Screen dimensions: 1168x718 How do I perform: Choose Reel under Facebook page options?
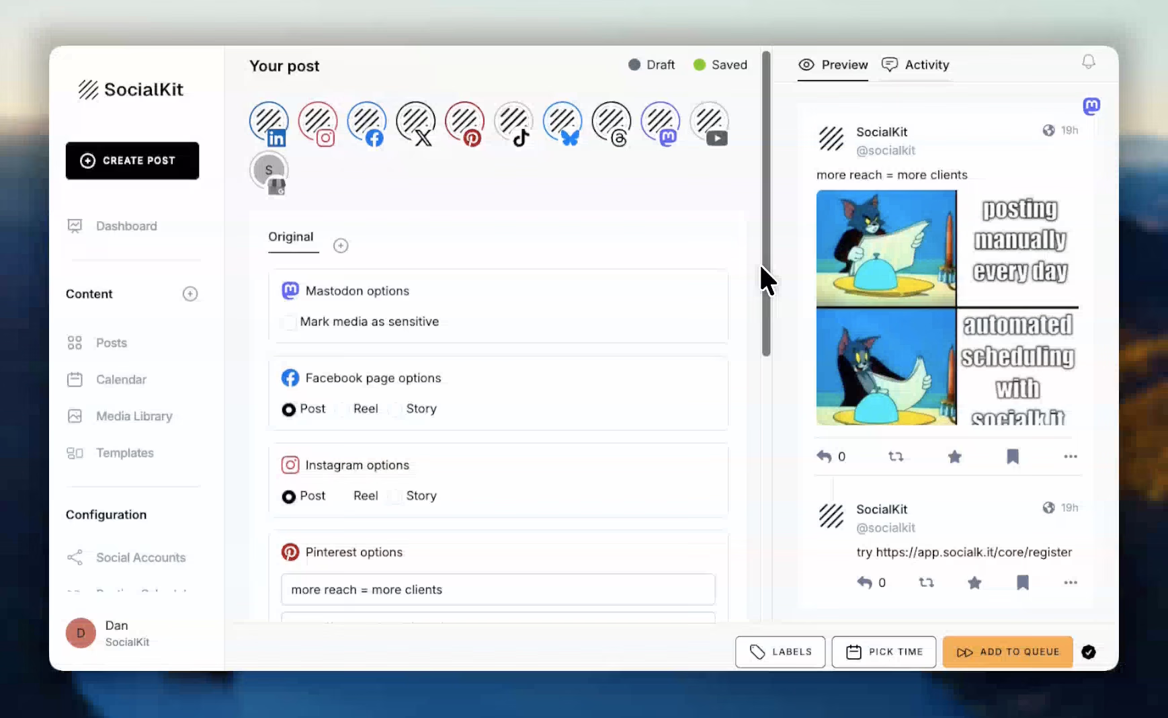[343, 409]
